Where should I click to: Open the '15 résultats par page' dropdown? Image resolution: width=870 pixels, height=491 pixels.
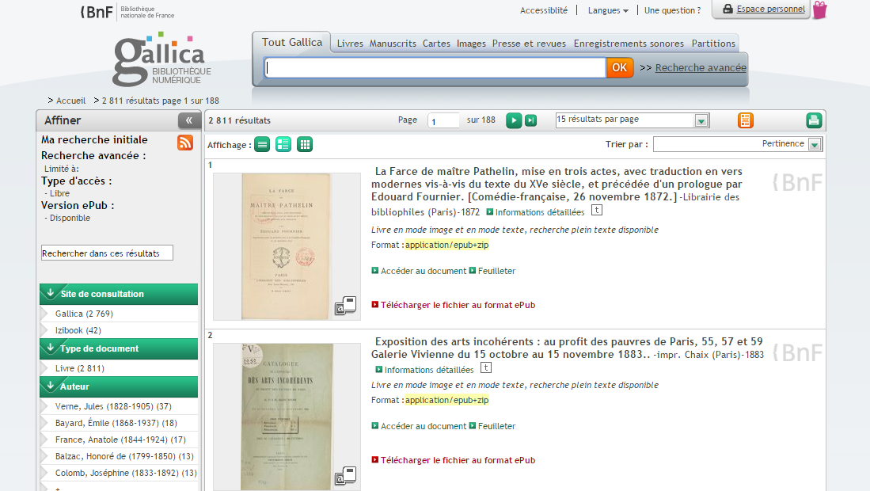(700, 119)
